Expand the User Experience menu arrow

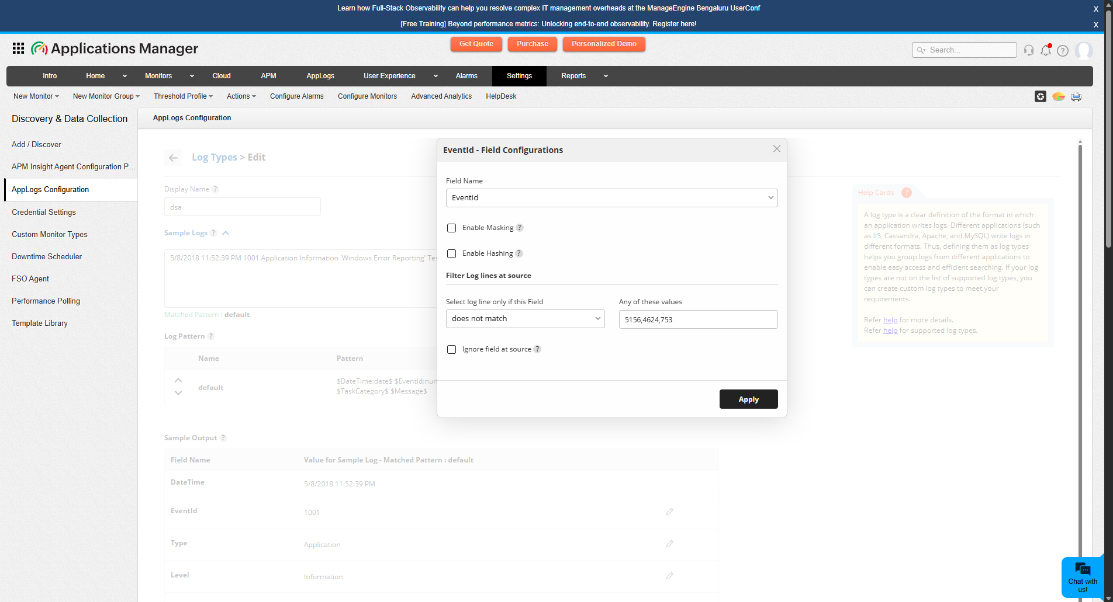[x=435, y=76]
